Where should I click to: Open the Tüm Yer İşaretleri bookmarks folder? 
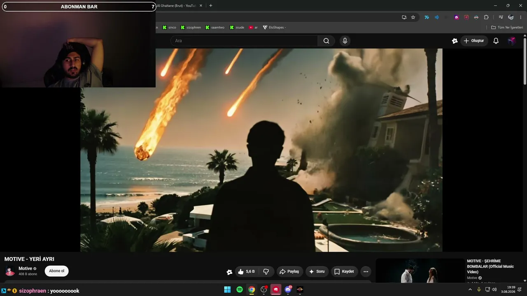pos(507,28)
